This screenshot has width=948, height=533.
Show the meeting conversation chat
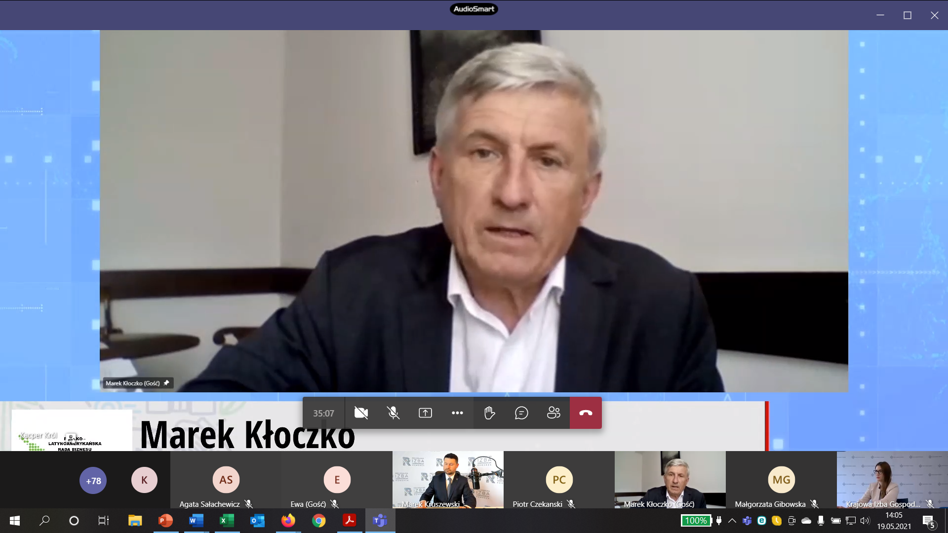pos(521,413)
